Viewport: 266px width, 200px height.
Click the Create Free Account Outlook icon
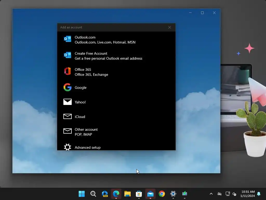(x=67, y=55)
